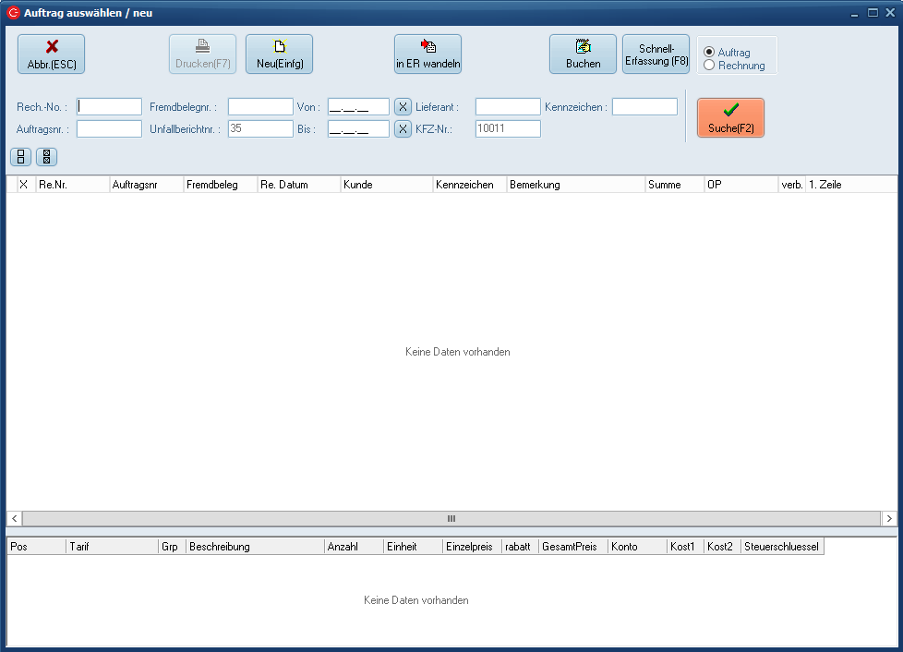Image resolution: width=903 pixels, height=652 pixels.
Task: Click the Beschreibung column header in lower table
Action: tap(254, 547)
